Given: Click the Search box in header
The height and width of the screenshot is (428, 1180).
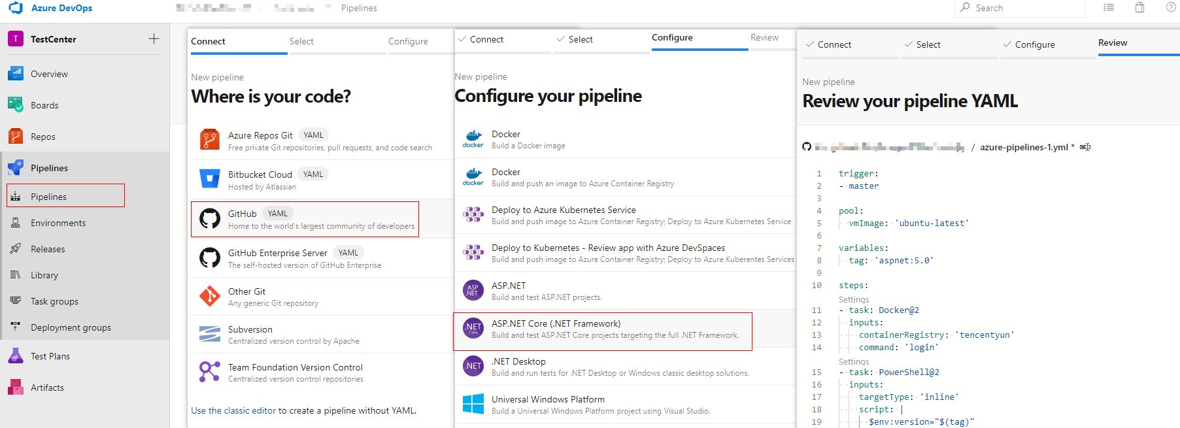Looking at the screenshot, I should (x=1020, y=8).
